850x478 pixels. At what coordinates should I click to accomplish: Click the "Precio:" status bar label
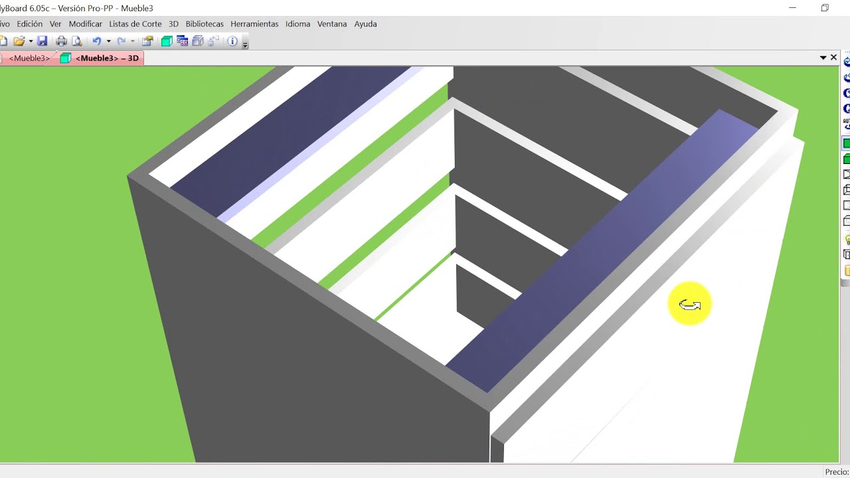(837, 472)
